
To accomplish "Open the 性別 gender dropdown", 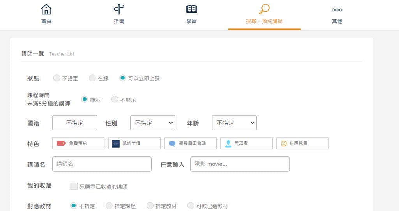I will point(152,123).
